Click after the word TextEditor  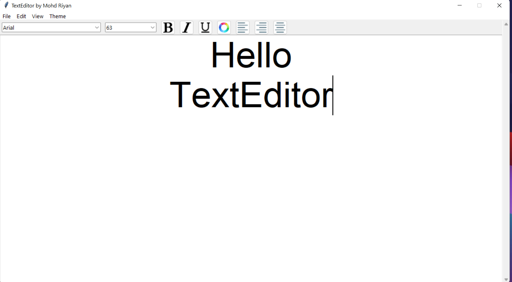pyautogui.click(x=332, y=96)
